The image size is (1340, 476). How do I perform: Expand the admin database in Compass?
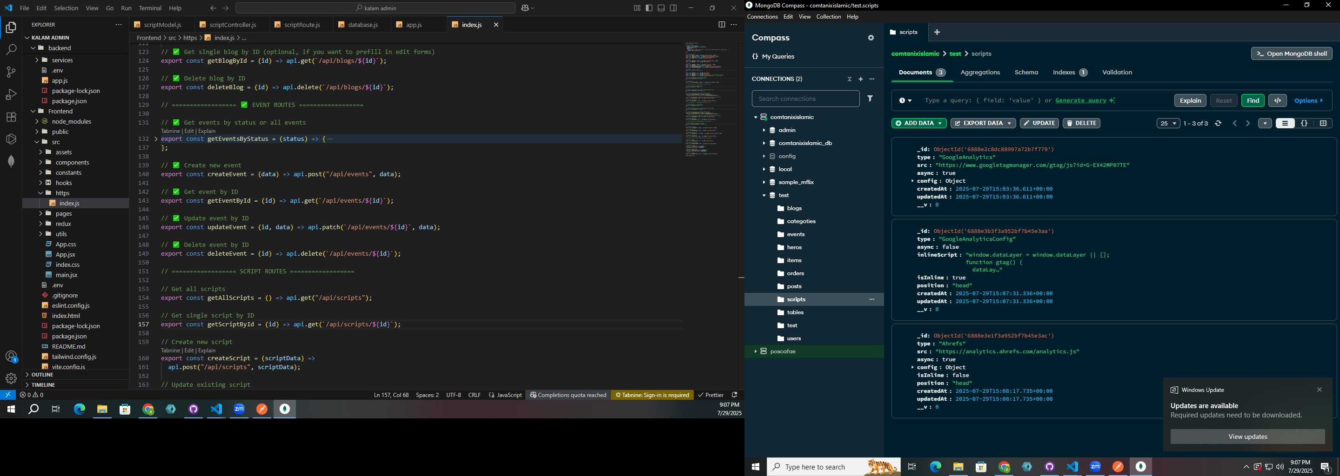[764, 131]
